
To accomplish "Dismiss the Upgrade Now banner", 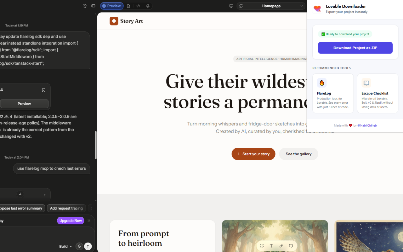I will coord(89,220).
